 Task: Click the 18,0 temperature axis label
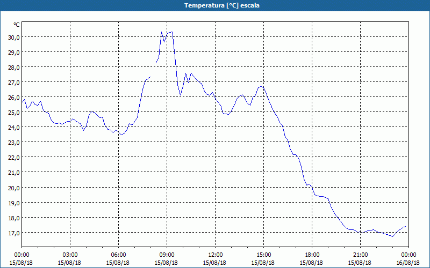(x=14, y=218)
